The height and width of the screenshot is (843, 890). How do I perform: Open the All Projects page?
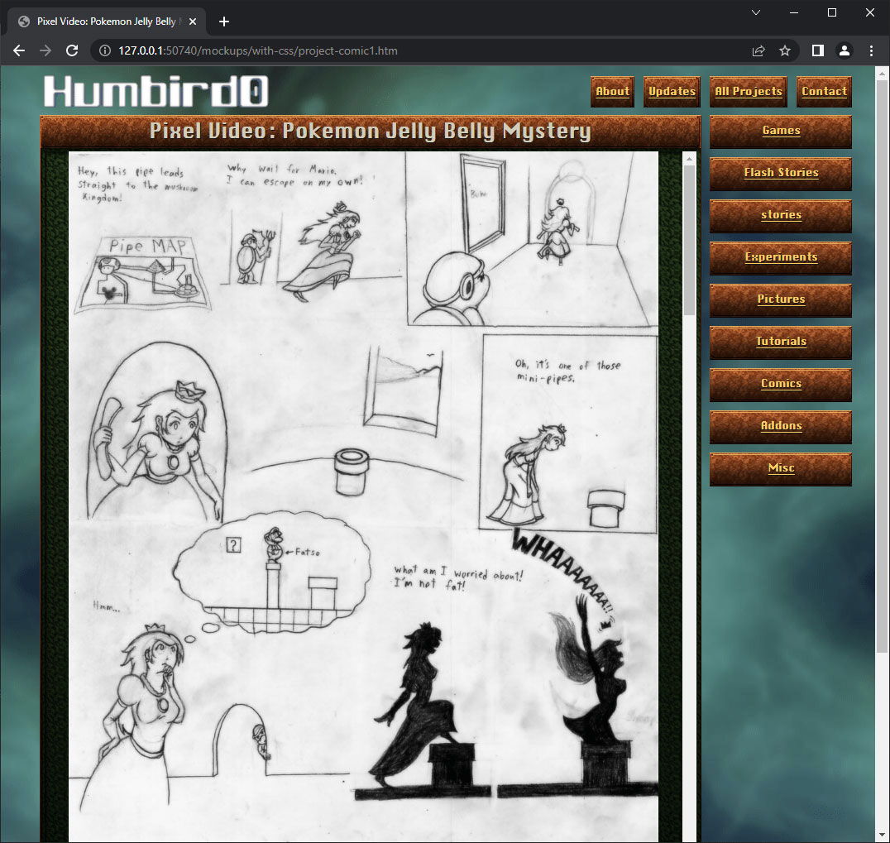click(x=748, y=92)
